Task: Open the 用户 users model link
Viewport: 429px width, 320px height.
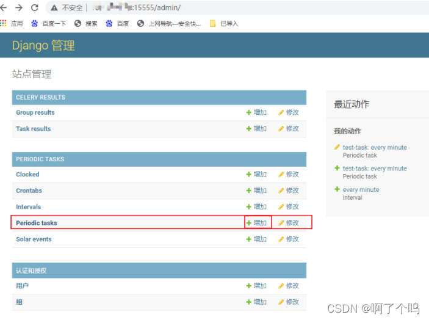Action: 22,286
